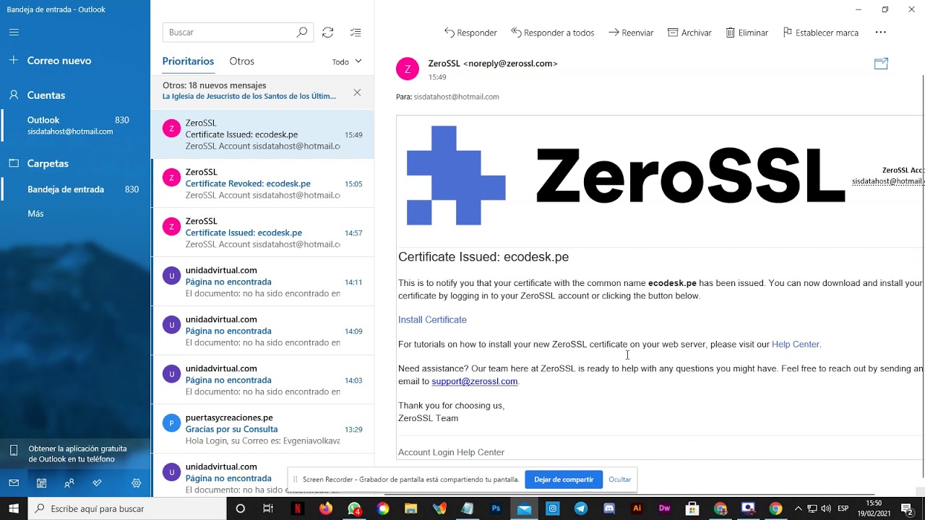Open Mail settings gear
This screenshot has width=925, height=520.
click(x=137, y=483)
